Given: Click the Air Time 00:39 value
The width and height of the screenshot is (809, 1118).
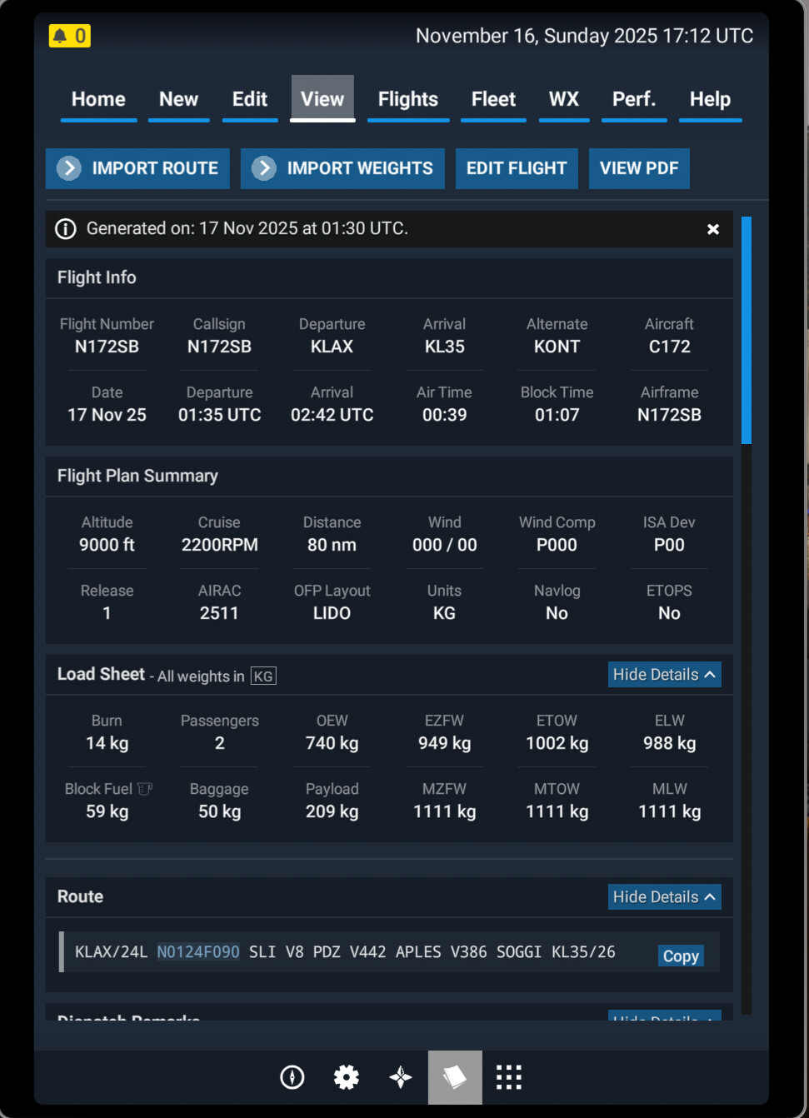Looking at the screenshot, I should pyautogui.click(x=445, y=415).
